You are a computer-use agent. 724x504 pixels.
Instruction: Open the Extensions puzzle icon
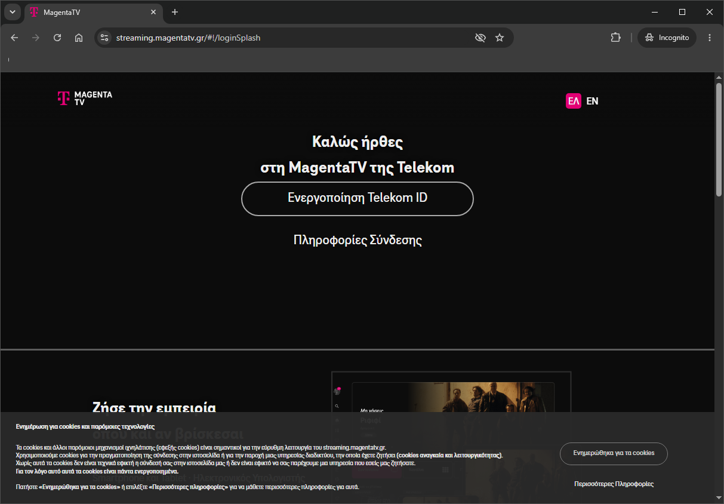click(x=615, y=38)
